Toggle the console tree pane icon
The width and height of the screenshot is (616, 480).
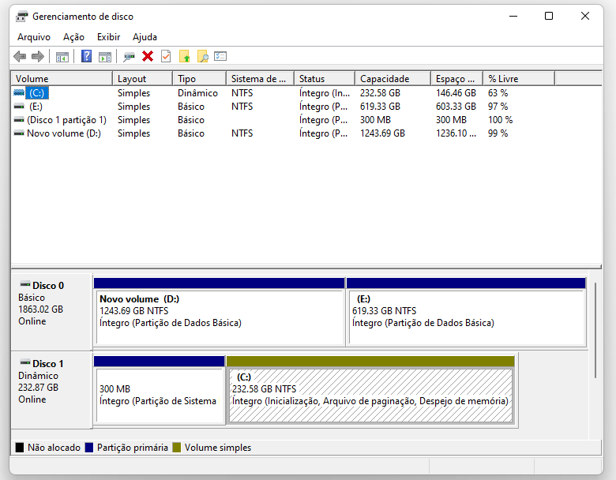click(x=62, y=57)
